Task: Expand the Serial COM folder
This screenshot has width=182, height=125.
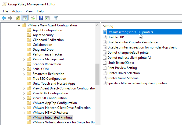Action: [x=24, y=69]
